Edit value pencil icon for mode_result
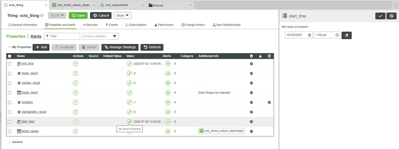Screen dimensions: 399x149 129,93
